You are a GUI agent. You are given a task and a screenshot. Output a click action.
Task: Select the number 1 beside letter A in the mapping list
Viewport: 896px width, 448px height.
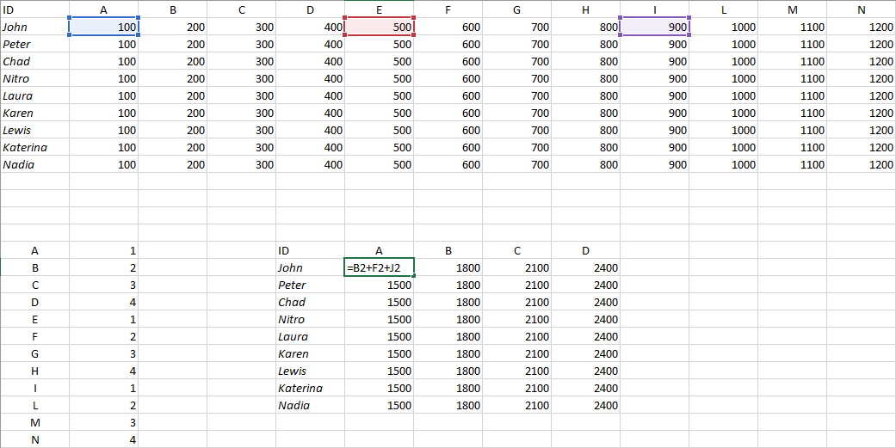click(x=103, y=250)
